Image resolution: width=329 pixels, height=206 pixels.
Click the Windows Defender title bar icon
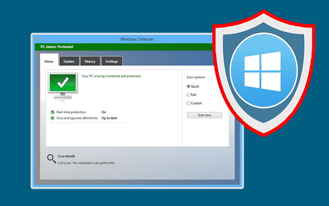(38, 39)
